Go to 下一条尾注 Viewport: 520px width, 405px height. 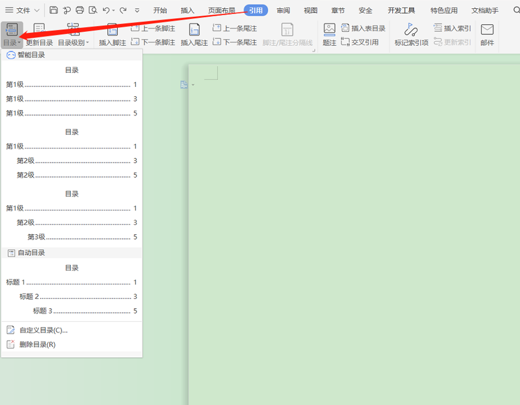tap(235, 42)
